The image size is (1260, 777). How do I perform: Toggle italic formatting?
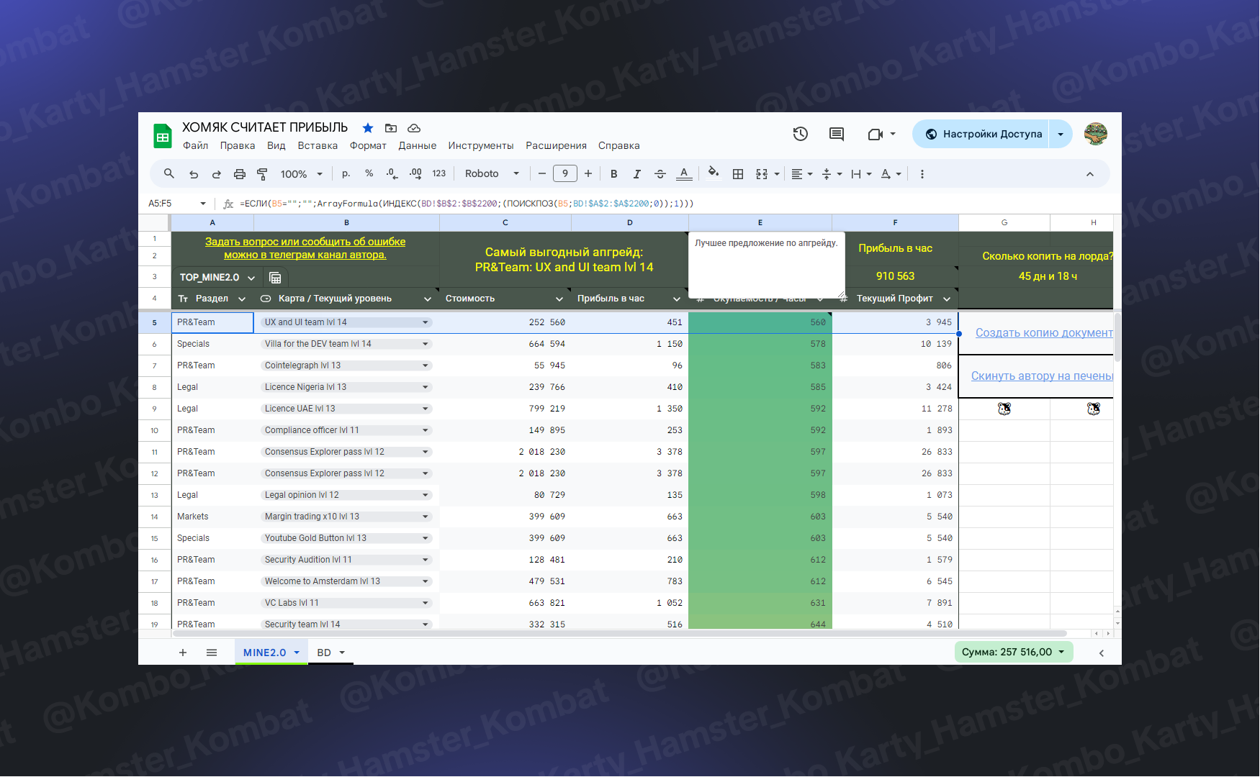[x=636, y=174]
